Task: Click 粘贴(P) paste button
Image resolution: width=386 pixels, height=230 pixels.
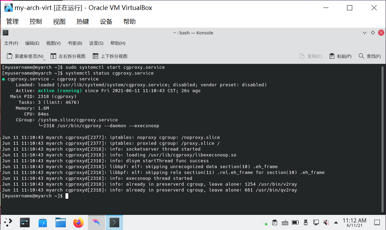Action: 340,56
